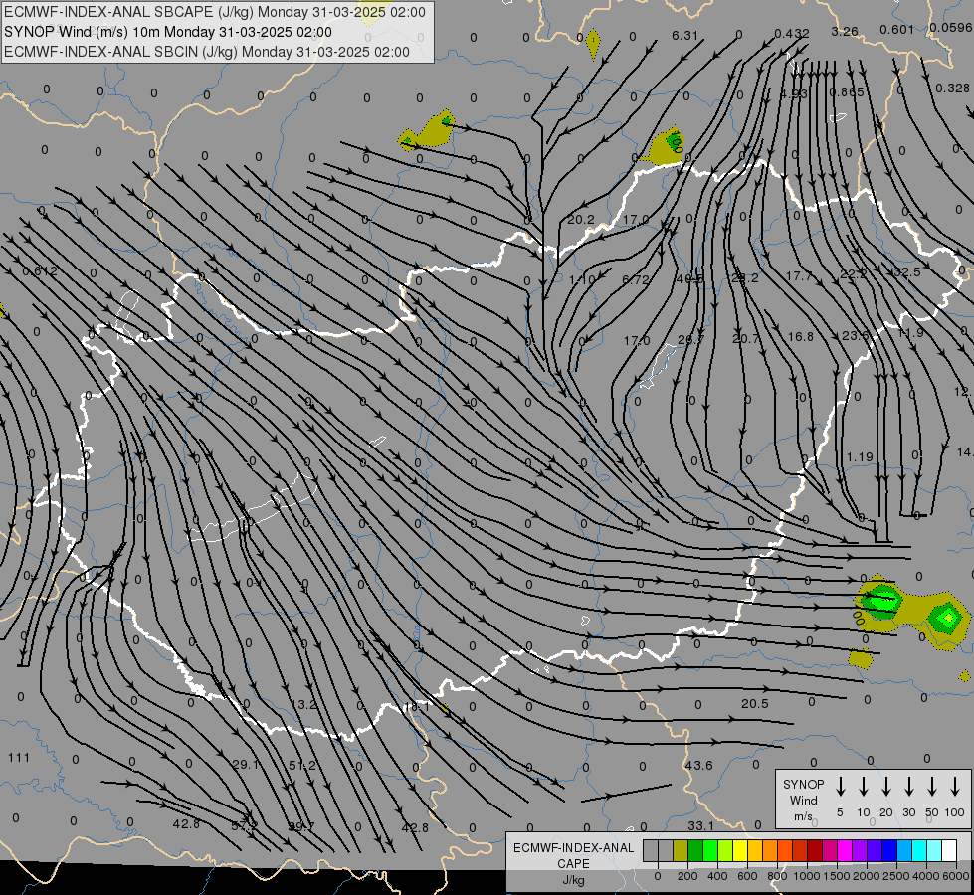Click the 0.601 value on the map

point(897,29)
